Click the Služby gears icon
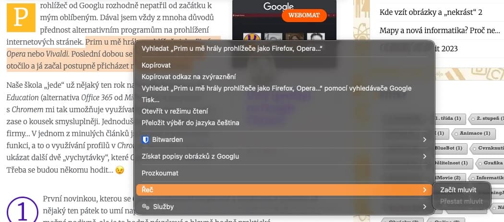 click(x=145, y=207)
